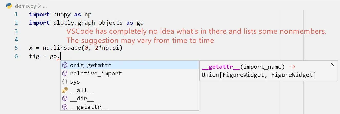Click the __all__ variable icon
The width and height of the screenshot is (340, 114).
click(65, 90)
